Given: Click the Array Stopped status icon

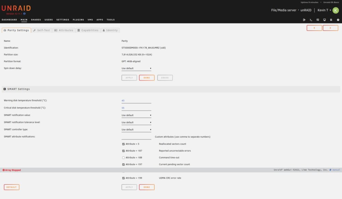Looking at the screenshot, I should tap(3, 170).
